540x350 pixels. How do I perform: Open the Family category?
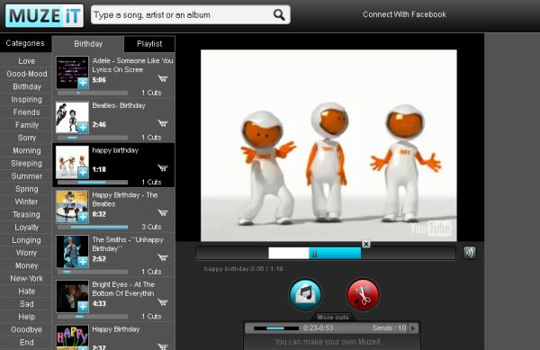coord(26,125)
